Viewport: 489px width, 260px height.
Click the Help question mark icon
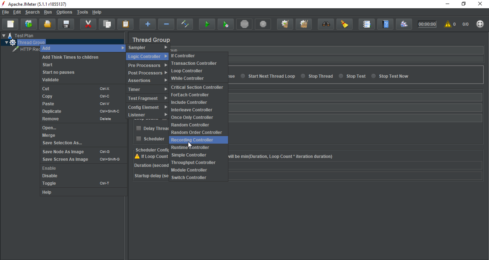click(x=386, y=24)
